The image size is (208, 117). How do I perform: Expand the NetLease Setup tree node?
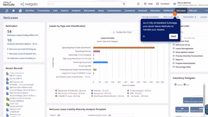(173, 45)
